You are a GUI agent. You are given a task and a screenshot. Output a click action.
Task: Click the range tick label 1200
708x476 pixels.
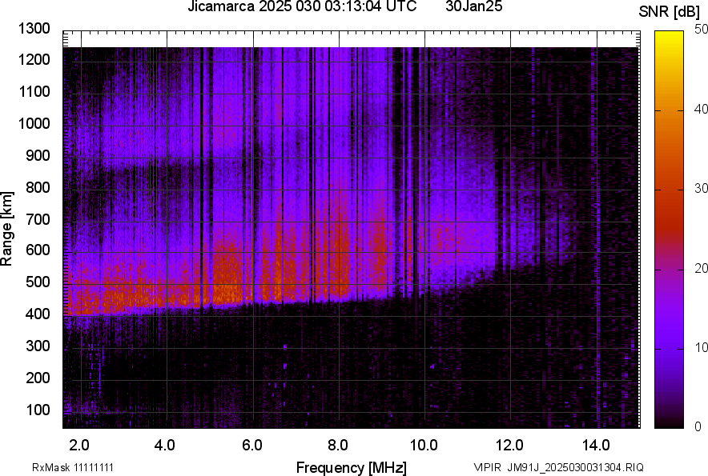pyautogui.click(x=34, y=59)
